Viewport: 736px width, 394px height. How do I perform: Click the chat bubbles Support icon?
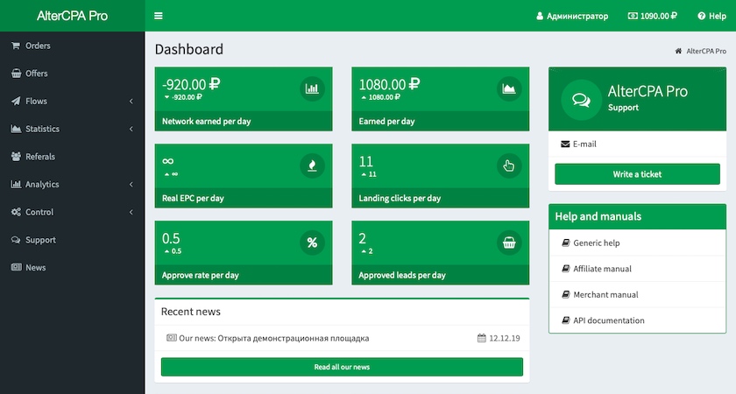(580, 99)
